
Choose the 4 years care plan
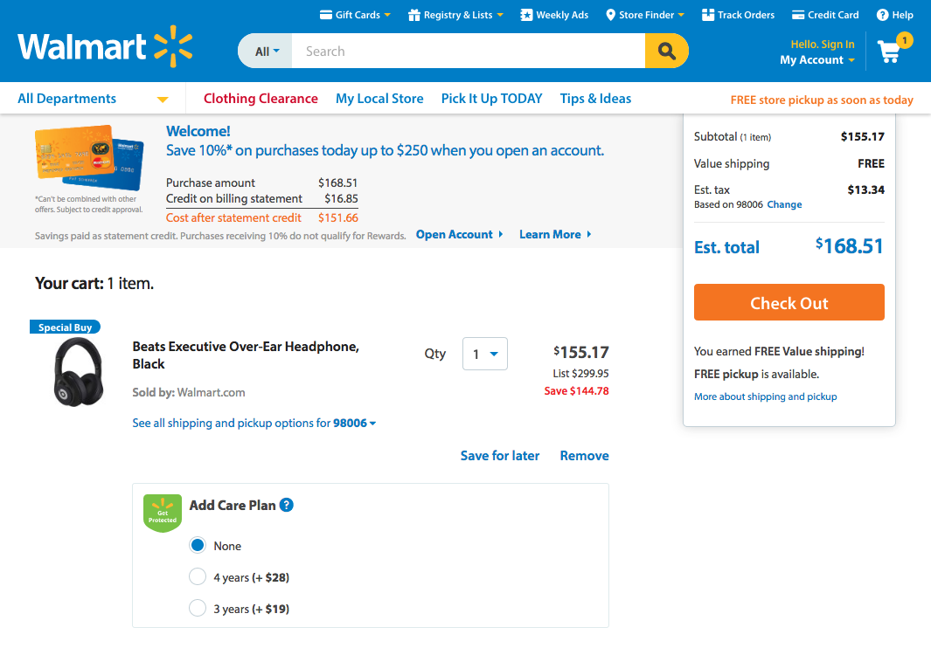click(x=198, y=577)
